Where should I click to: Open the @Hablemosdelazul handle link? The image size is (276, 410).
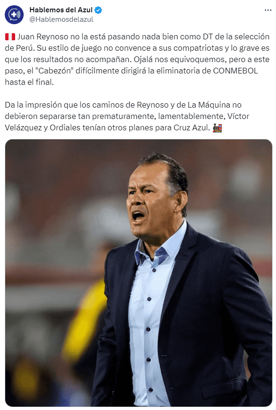[62, 19]
